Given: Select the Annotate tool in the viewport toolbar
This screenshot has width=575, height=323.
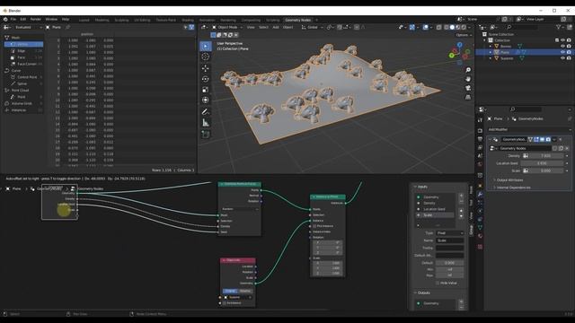Looking at the screenshot, I should [x=206, y=111].
